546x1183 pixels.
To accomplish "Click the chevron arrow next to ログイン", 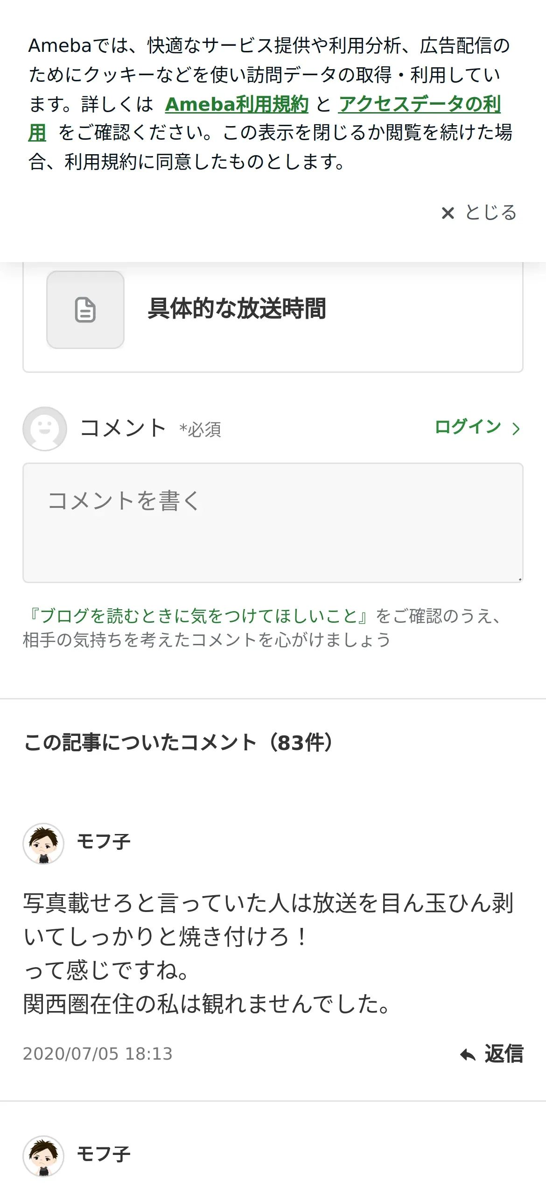I will pyautogui.click(x=516, y=428).
